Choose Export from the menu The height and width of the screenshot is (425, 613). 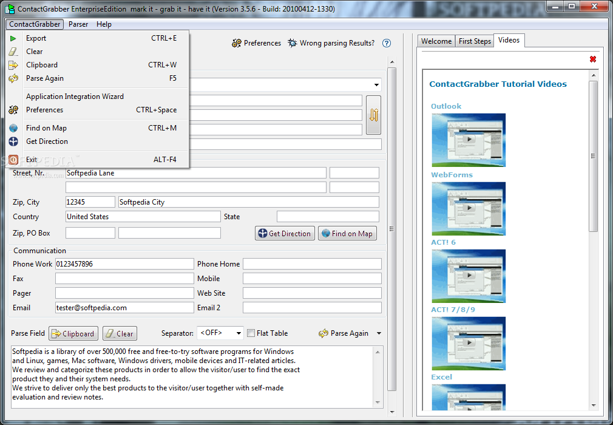pyautogui.click(x=98, y=38)
